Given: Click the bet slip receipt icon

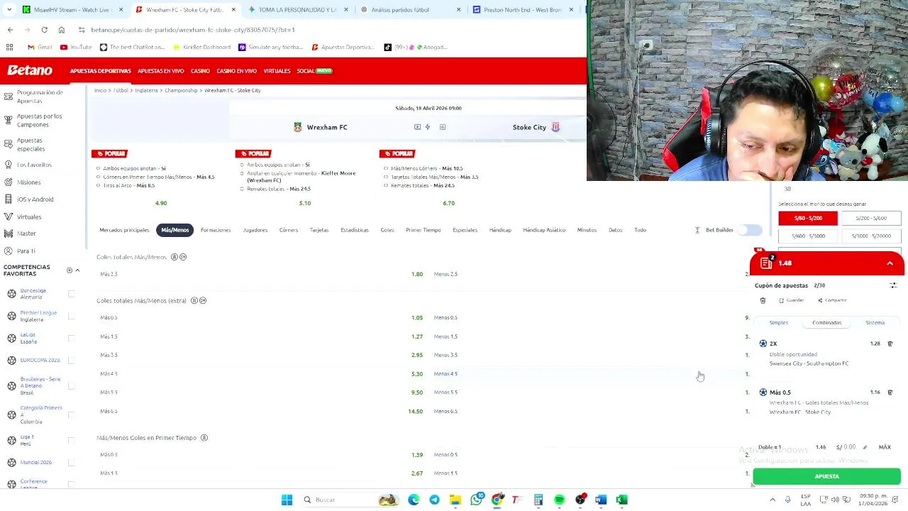Looking at the screenshot, I should coord(765,263).
